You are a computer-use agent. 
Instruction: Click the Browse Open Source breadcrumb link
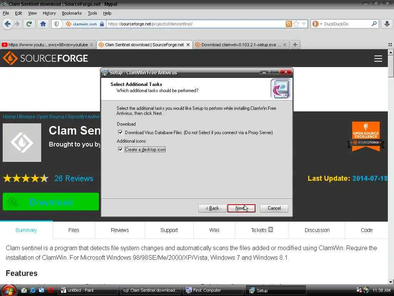click(x=42, y=117)
